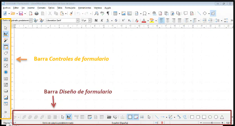This screenshot has height=126, width=235.
Task: Select the Check Box form control
Action: click(x=6, y=66)
